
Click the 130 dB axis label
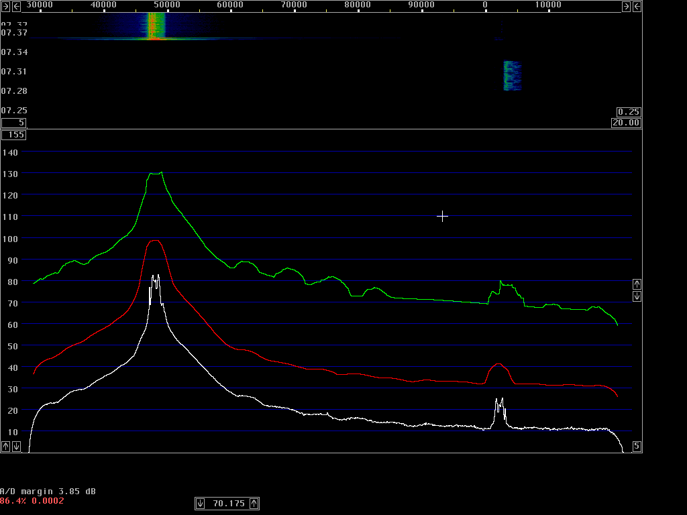click(10, 174)
